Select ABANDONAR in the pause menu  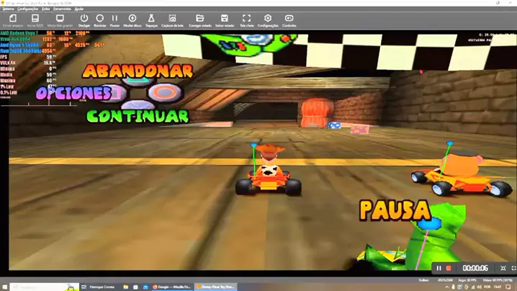click(138, 71)
